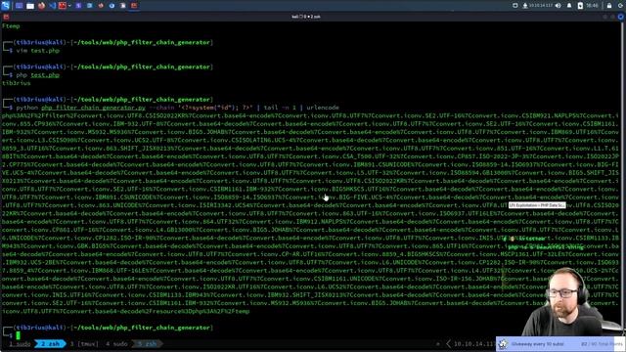Click the 'Ftemp' text at top
The height and width of the screenshot is (352, 626).
pyautogui.click(x=11, y=26)
